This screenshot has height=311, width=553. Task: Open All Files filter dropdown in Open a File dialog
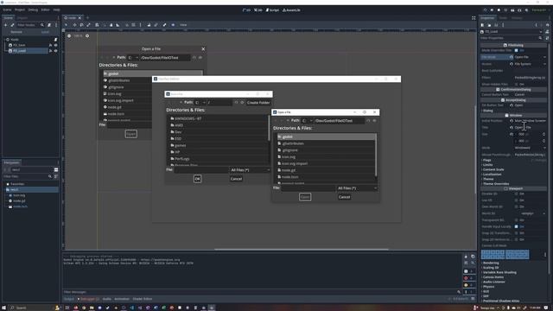357,188
